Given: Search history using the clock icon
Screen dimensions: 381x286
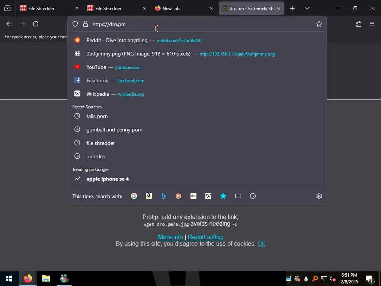Looking at the screenshot, I should [x=253, y=196].
